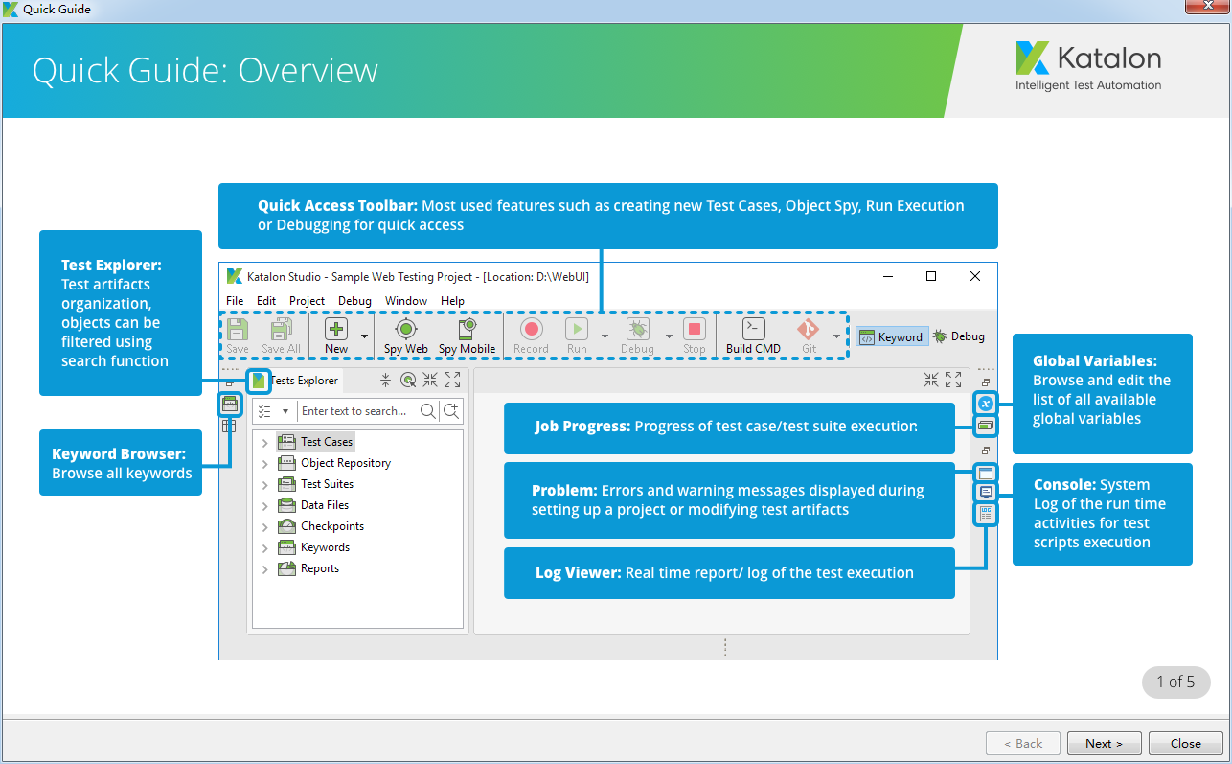Click the green New plus icon
Image resolution: width=1232 pixels, height=764 pixels.
(336, 330)
